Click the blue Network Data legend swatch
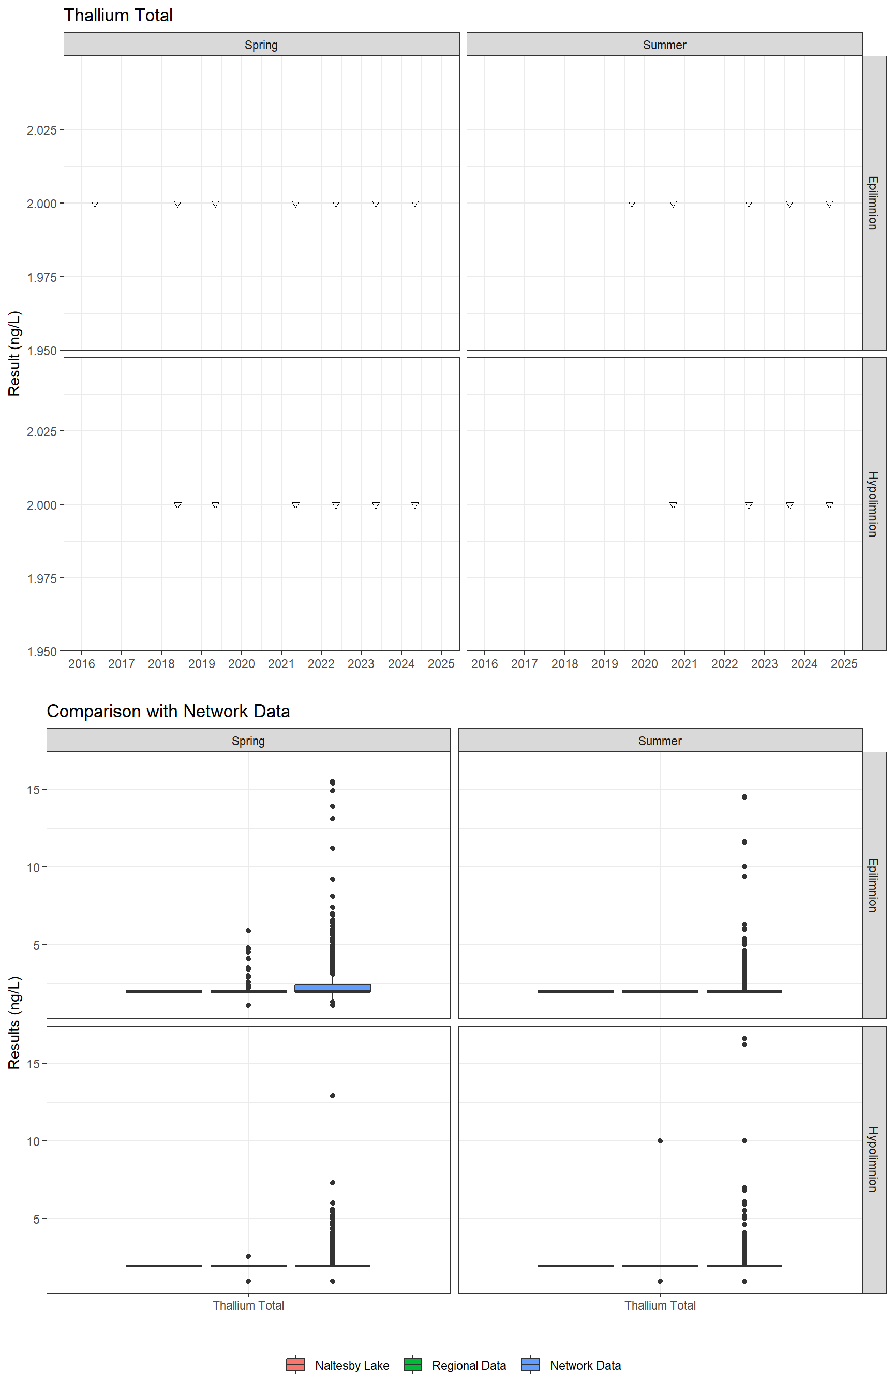This screenshot has width=894, height=1392. [x=530, y=1365]
